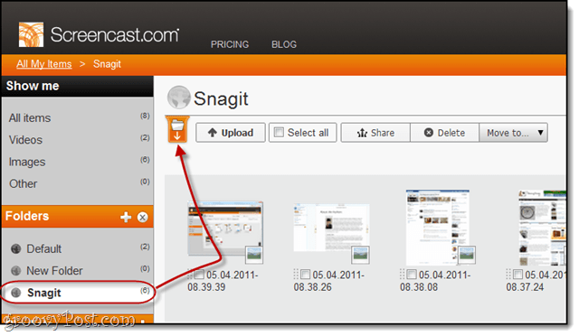Click the file name 05.04.2011-08.38.26
The height and width of the screenshot is (336, 579).
[328, 281]
